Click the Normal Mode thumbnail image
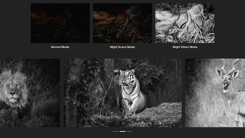 60,23
